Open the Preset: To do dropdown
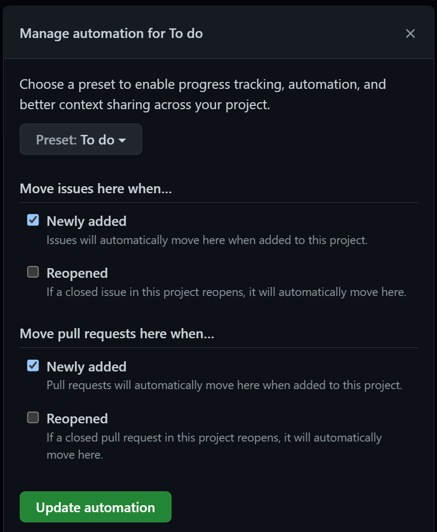The width and height of the screenshot is (437, 532). pos(81,140)
